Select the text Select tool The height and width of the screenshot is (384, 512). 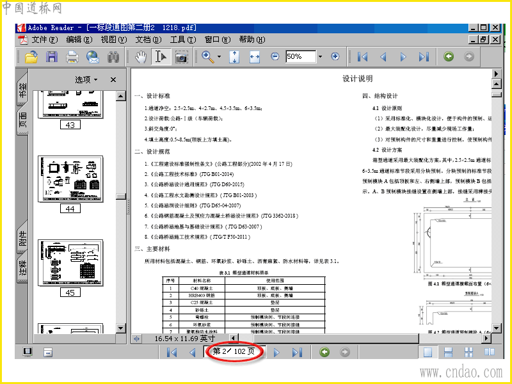tap(161, 57)
